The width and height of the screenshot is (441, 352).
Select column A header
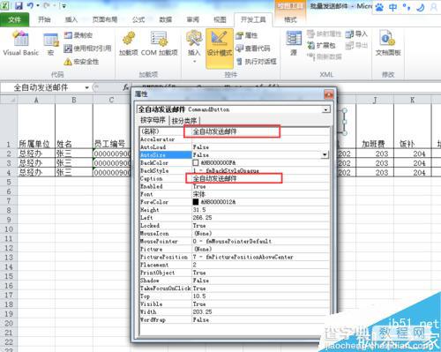36,100
